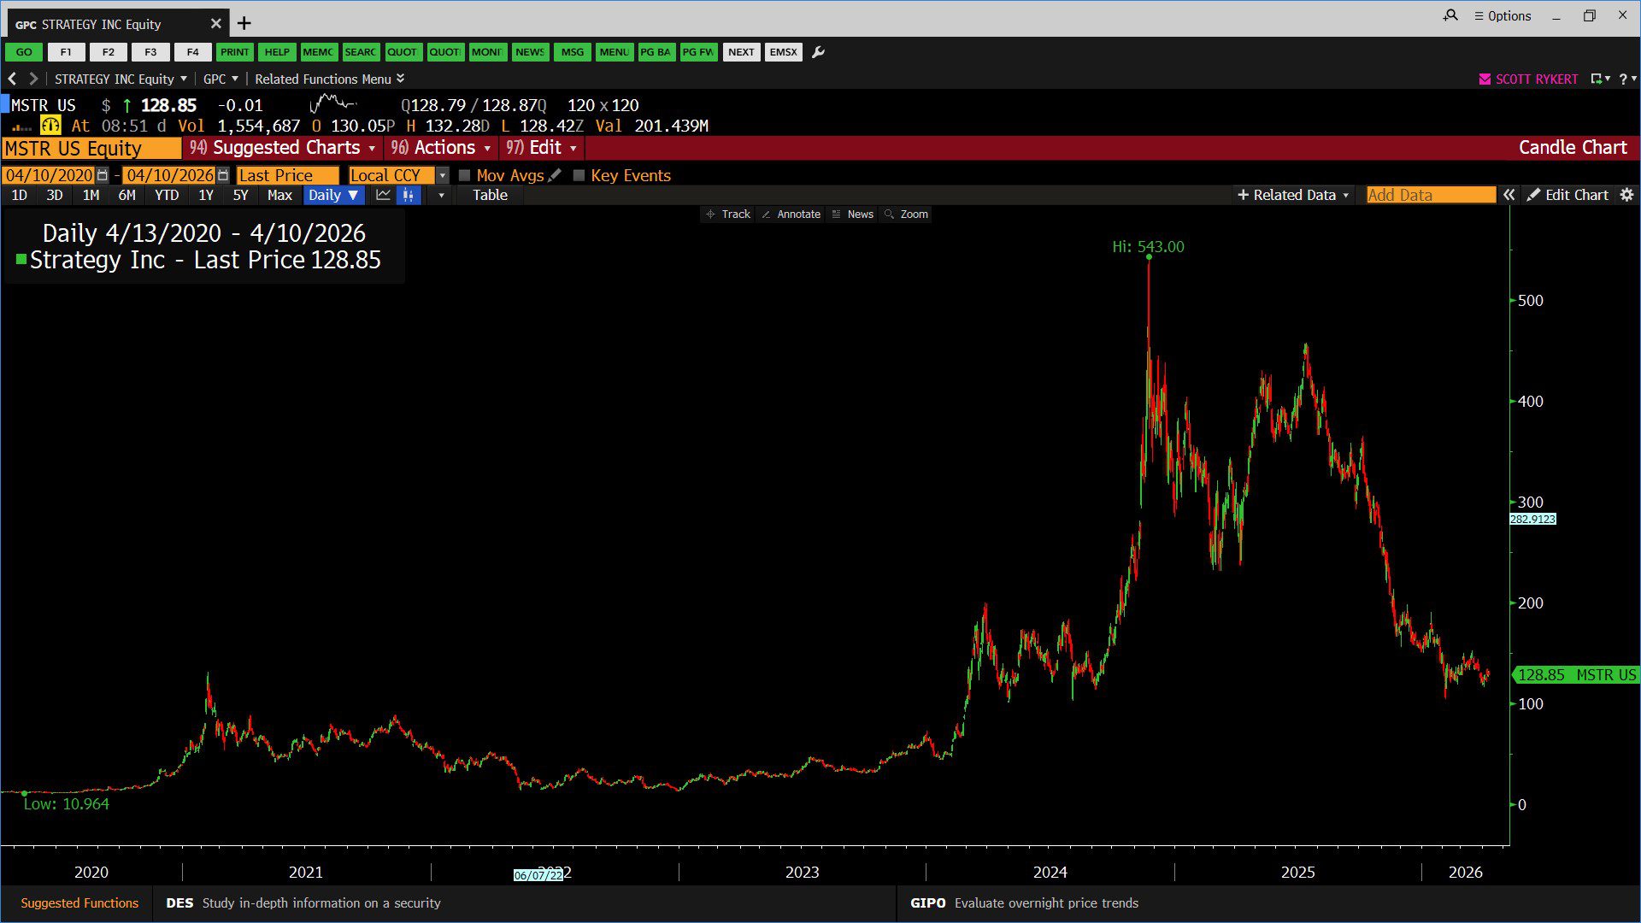Expand the Related Data dropdown
Screen dimensions: 1641x923
(x=1293, y=195)
